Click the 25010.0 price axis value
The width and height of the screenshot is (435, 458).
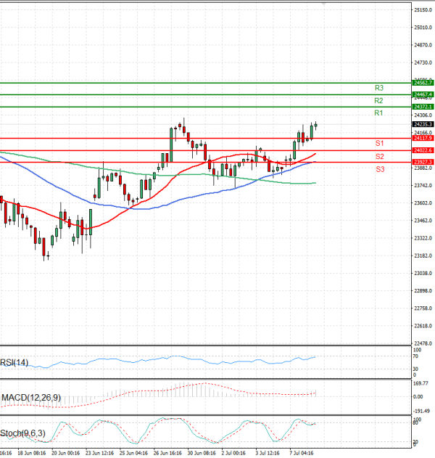tap(423, 28)
